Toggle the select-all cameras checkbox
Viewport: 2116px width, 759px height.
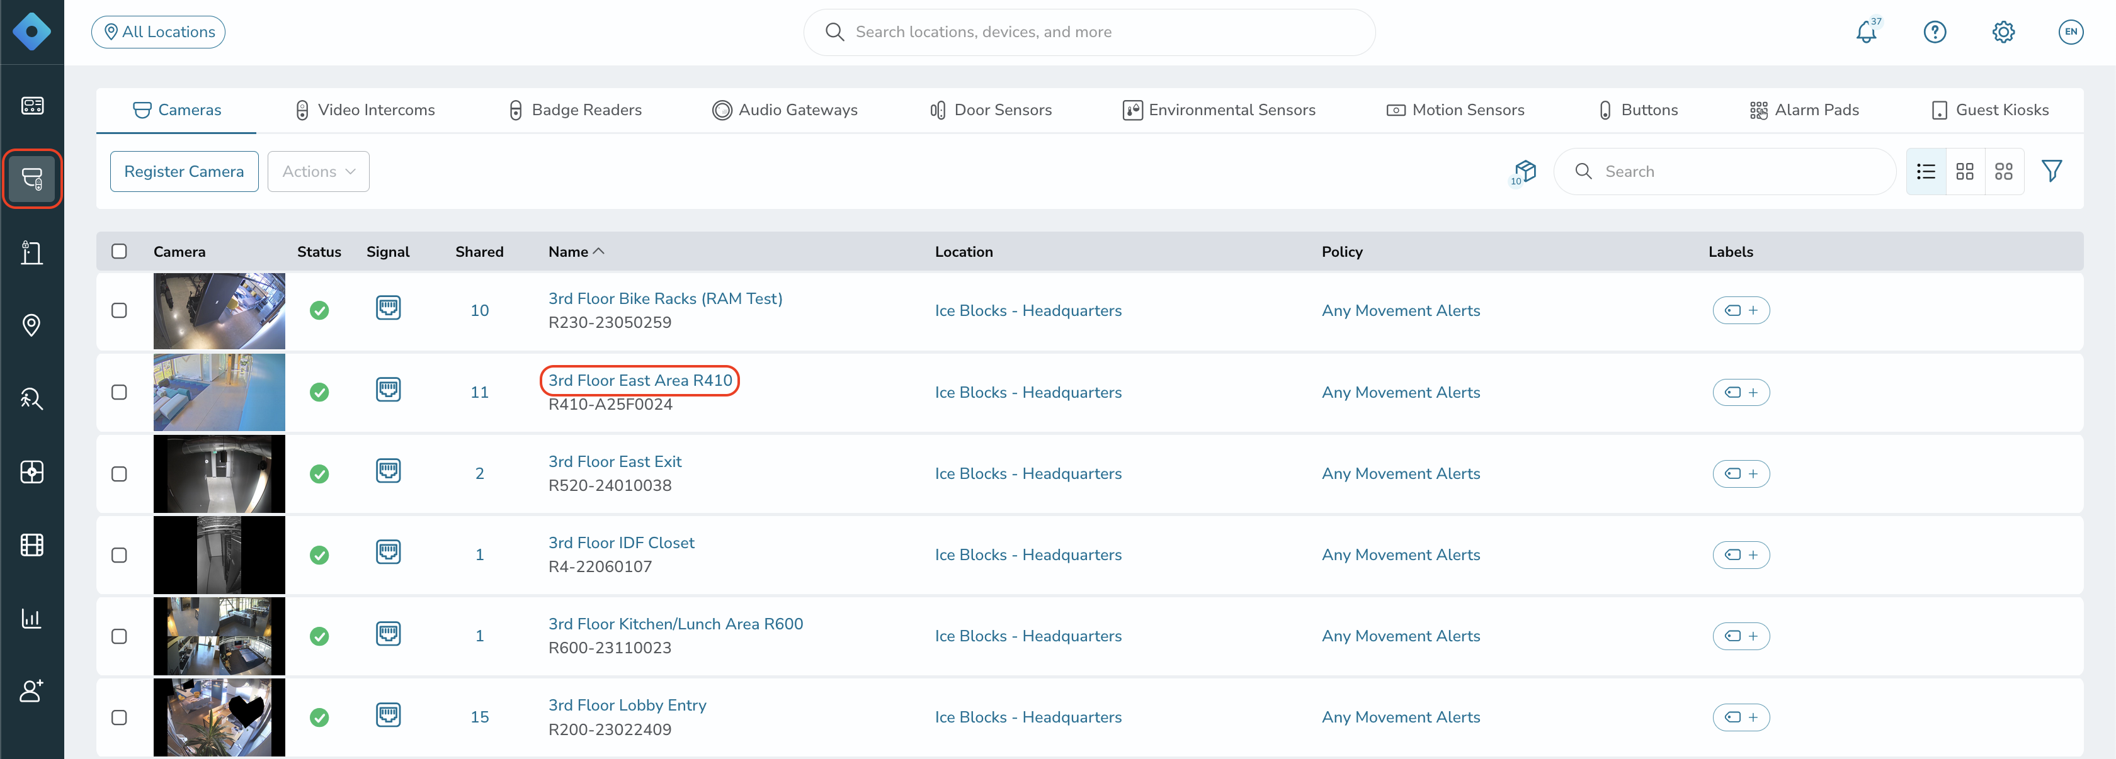[119, 251]
